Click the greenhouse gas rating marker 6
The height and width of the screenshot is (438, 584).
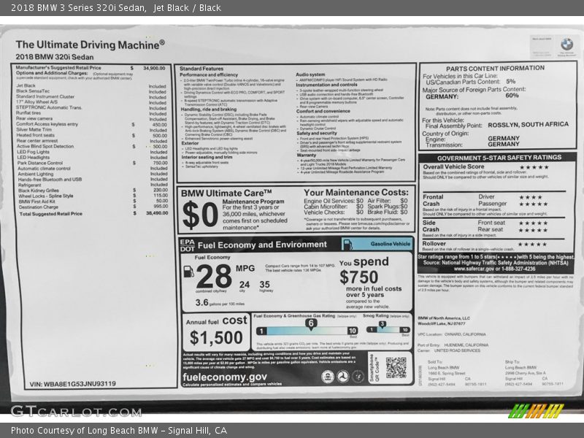point(311,323)
